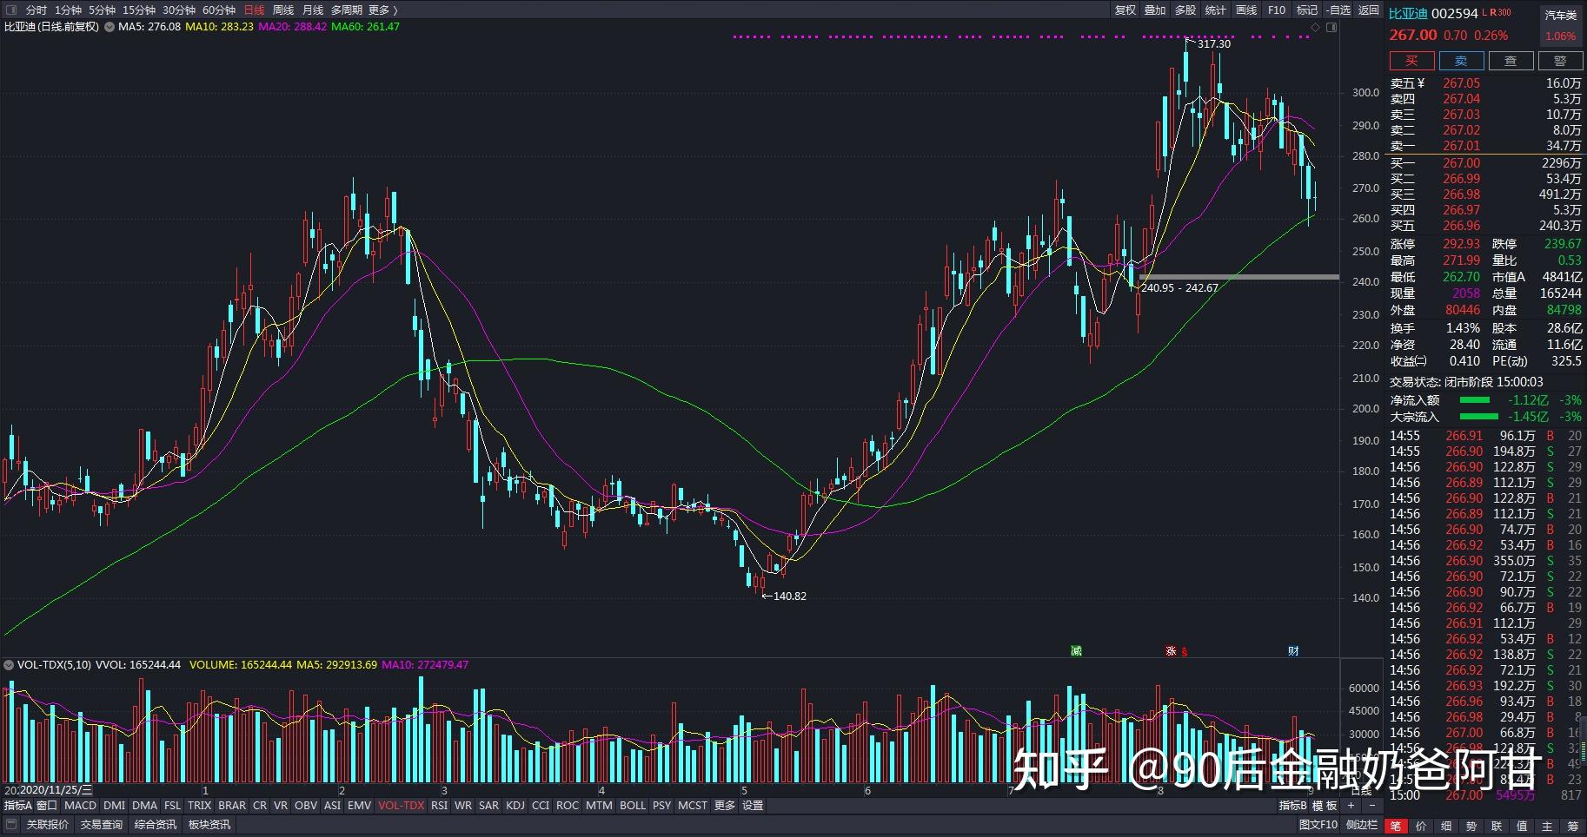Screen dimensions: 1587x837
Task: Click -自选 remove from watchlist
Action: pyautogui.click(x=1338, y=10)
